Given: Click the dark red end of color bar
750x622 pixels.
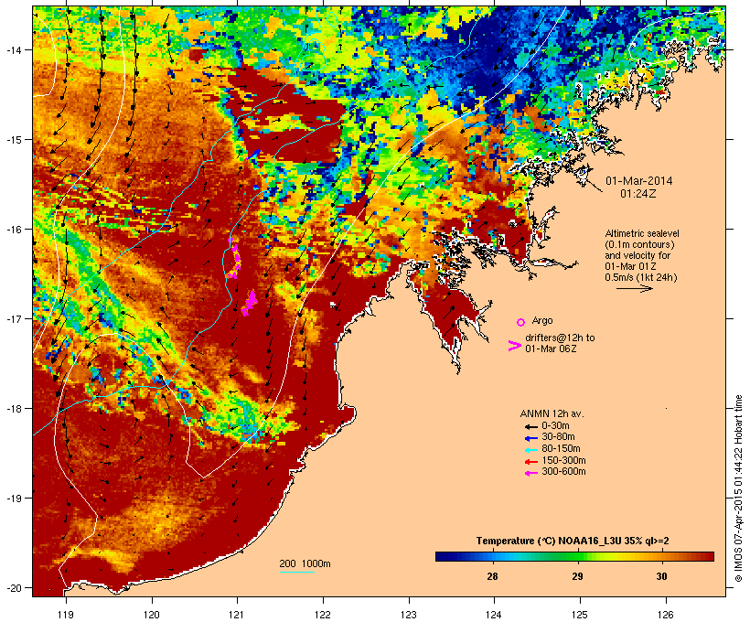Looking at the screenshot, I should click(x=710, y=556).
